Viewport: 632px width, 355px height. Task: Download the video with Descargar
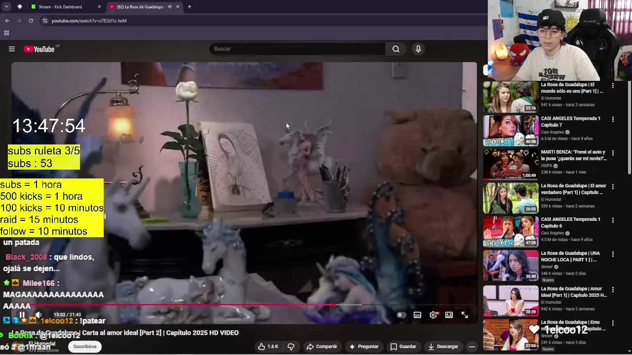[x=443, y=347]
